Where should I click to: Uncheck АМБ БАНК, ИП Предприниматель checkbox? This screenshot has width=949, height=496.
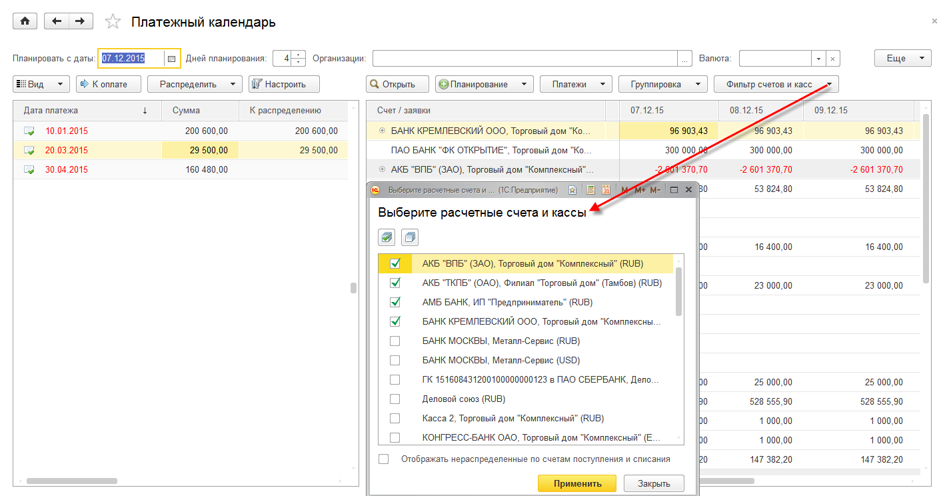coord(395,302)
